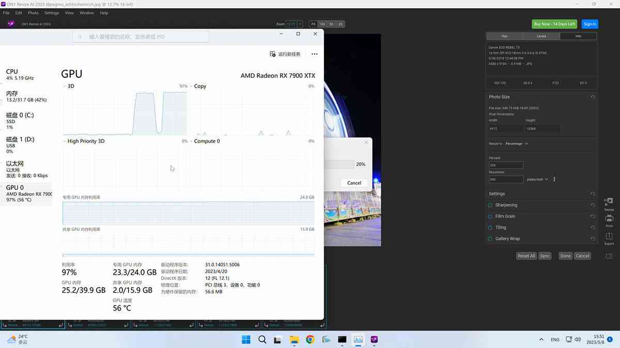This screenshot has height=348, width=620.
Task: Switch to the Levels tab
Action: [541, 36]
